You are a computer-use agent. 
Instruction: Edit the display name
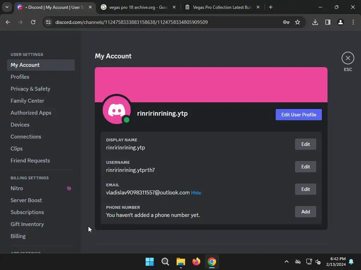click(306, 144)
